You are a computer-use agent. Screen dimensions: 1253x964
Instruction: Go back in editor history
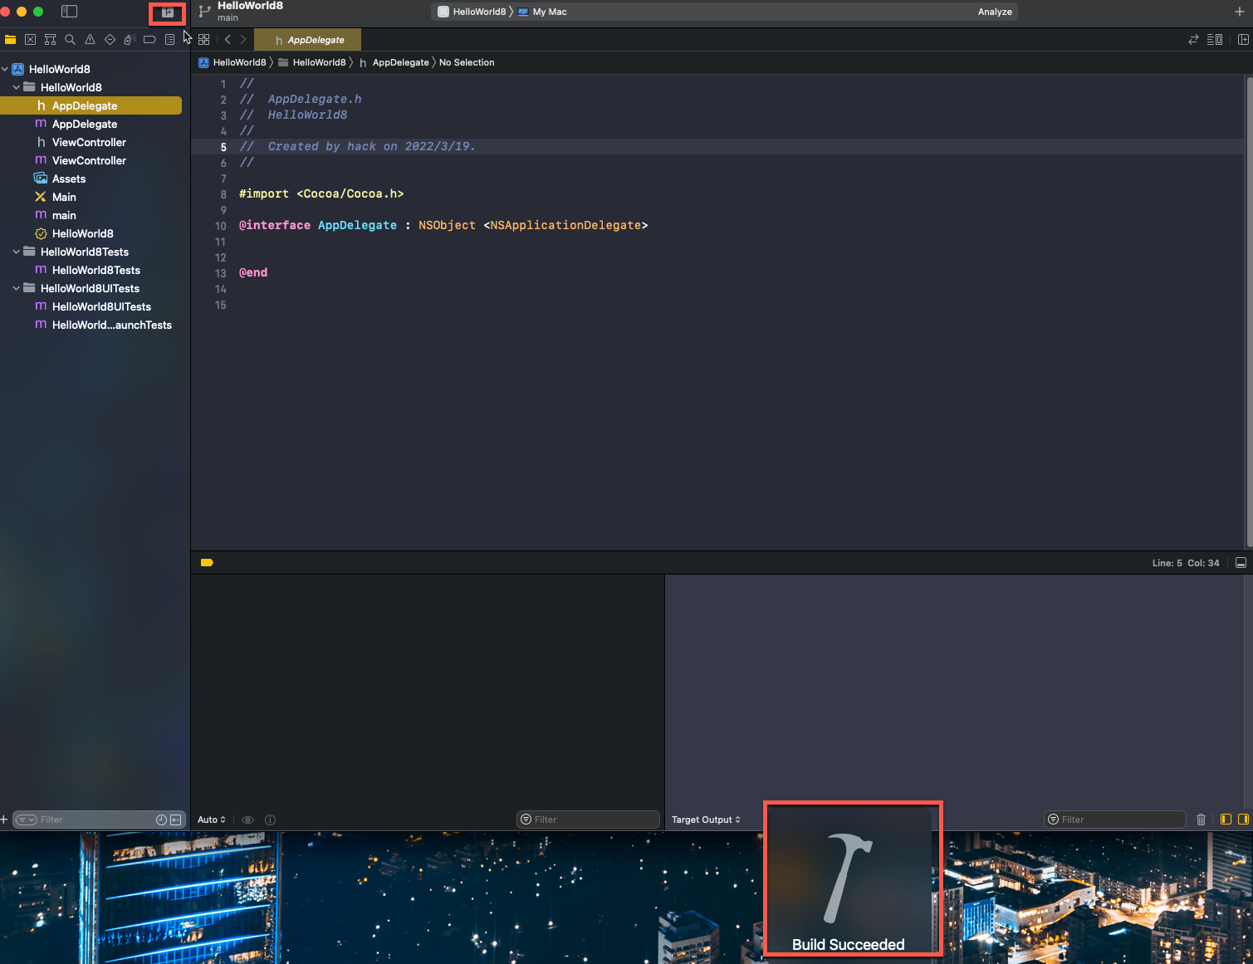[228, 40]
